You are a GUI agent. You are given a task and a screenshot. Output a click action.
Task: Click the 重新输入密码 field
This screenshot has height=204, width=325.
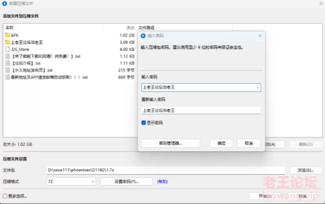(201, 110)
